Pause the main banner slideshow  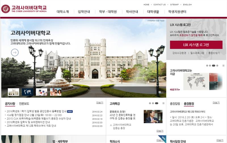point(160,92)
